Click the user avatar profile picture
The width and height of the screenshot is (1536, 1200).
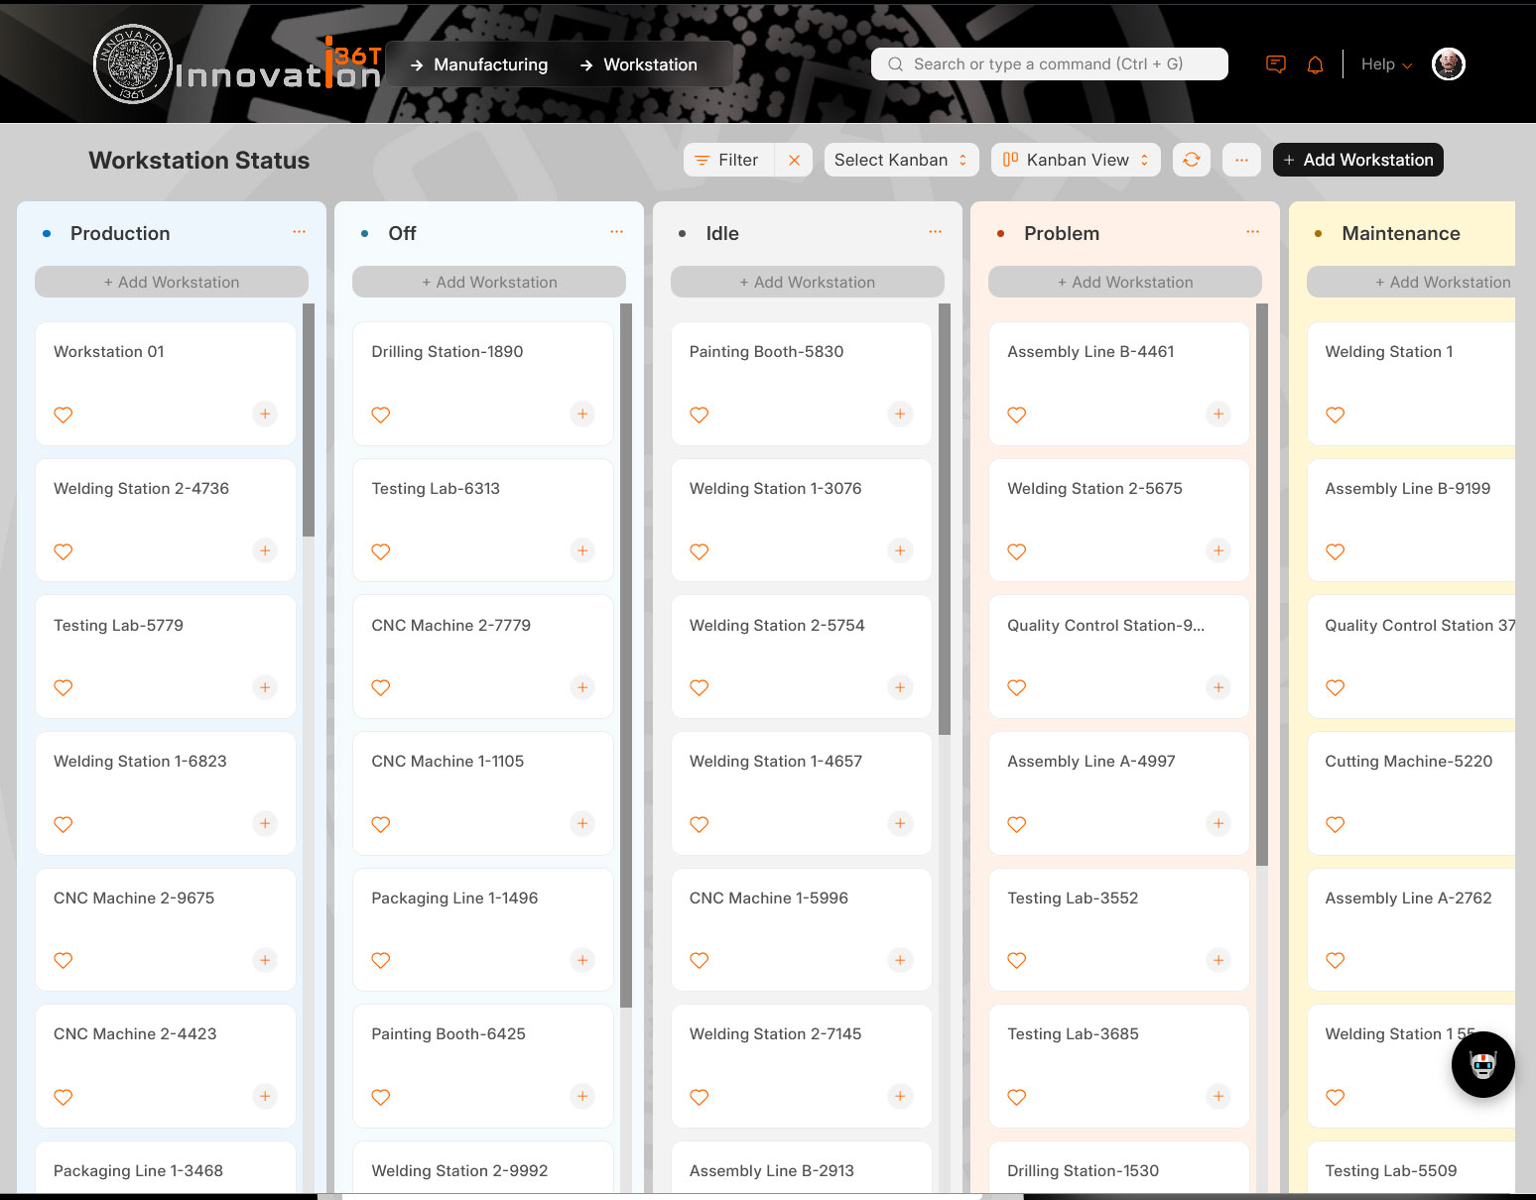[x=1448, y=64]
